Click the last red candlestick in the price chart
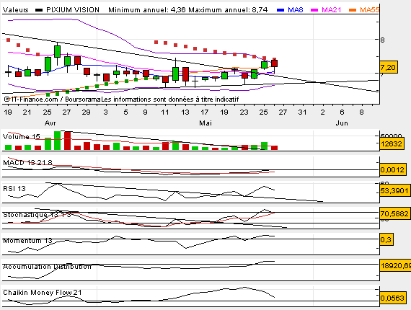This screenshot has height=310, width=411. click(274, 63)
